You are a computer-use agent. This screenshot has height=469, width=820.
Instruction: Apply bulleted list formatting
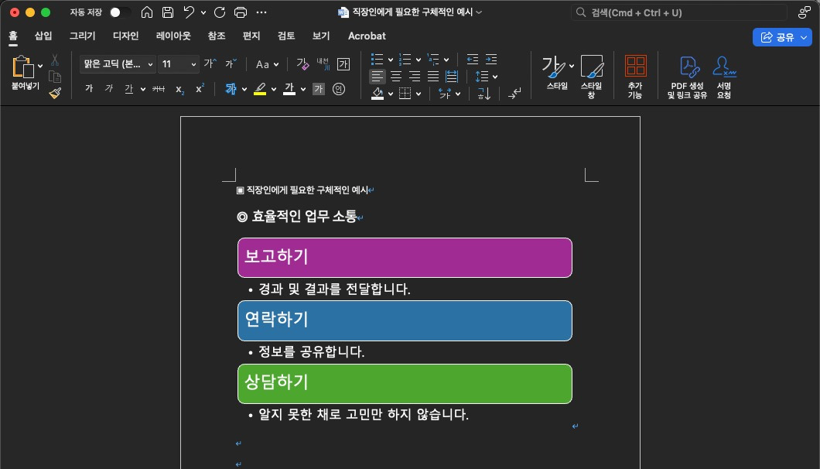(x=376, y=59)
